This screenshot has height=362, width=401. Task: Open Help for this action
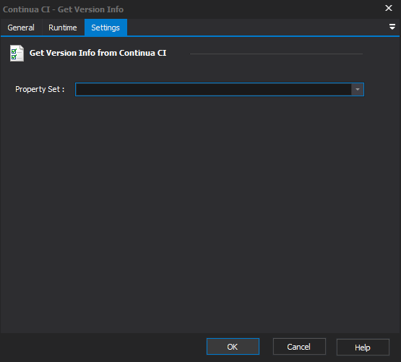click(363, 347)
